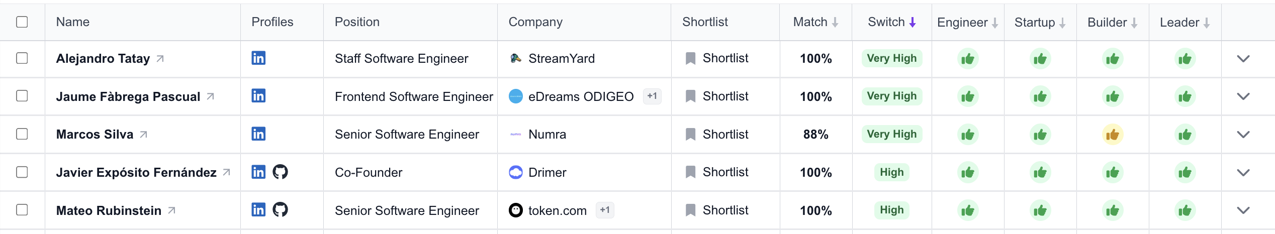Image resolution: width=1275 pixels, height=234 pixels.
Task: Expand the +1 companies badge next to eDreams ODIGEO
Action: (x=652, y=96)
